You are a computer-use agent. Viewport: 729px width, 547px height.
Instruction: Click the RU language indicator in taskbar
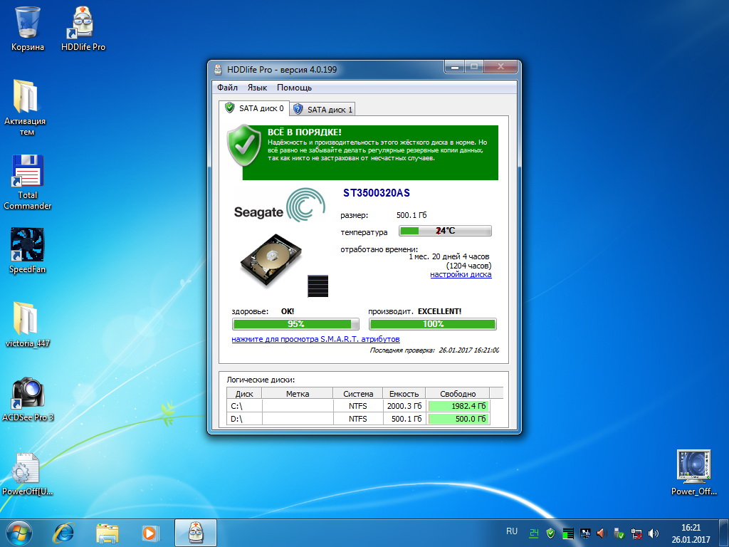pos(512,531)
